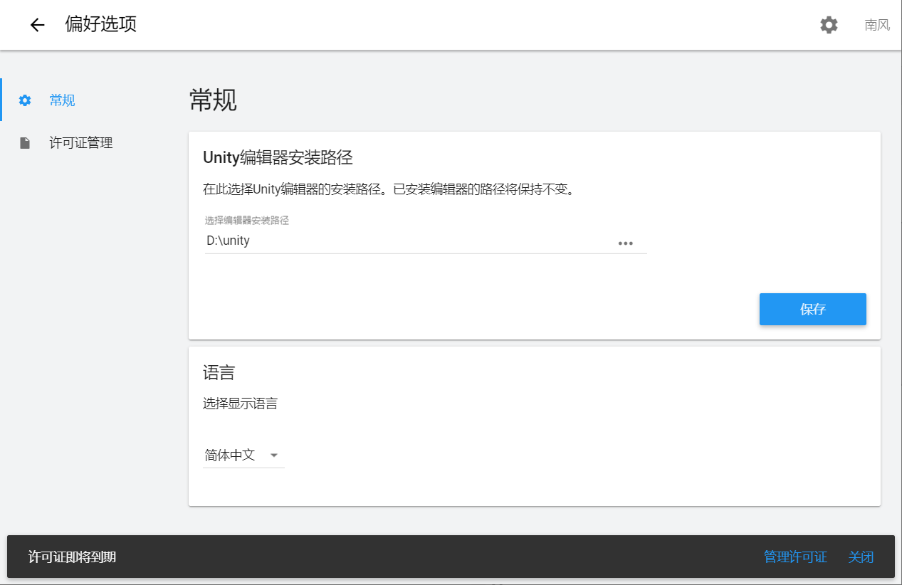
Task: Click the blue gear marking the active General section
Action: pyautogui.click(x=24, y=100)
